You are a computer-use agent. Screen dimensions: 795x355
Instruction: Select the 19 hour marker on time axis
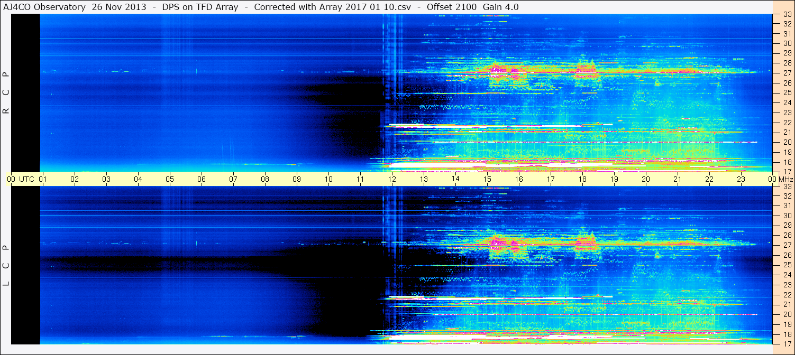point(614,179)
